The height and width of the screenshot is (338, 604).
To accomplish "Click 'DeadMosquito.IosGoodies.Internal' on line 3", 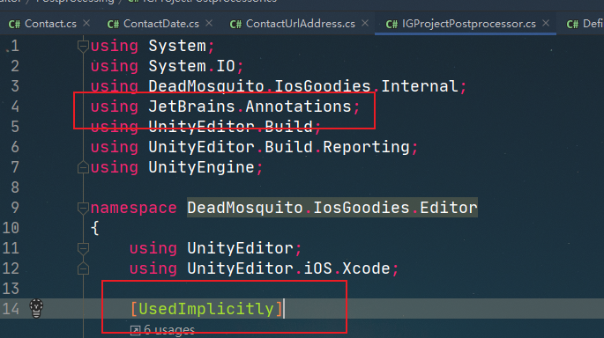I will coord(303,86).
